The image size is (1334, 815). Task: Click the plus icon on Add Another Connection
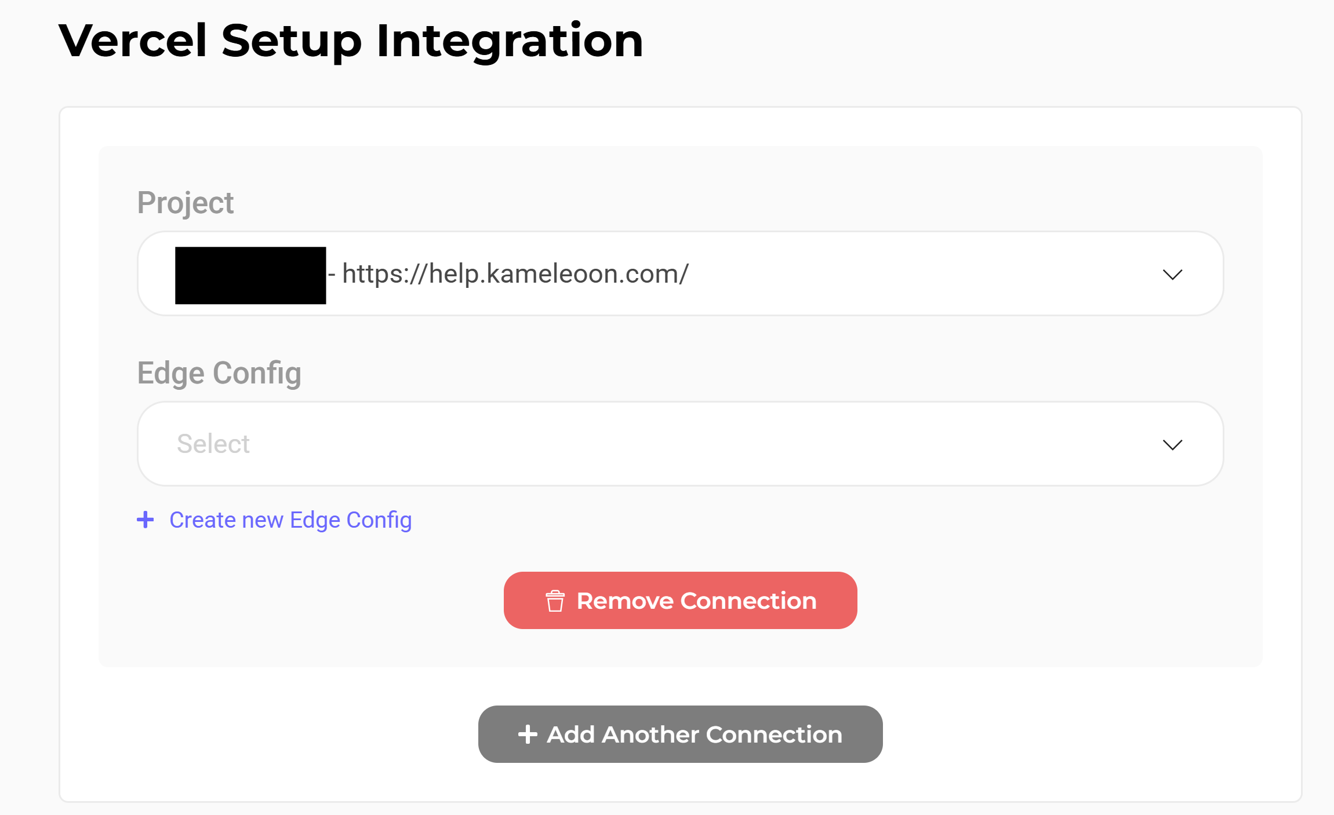coord(528,734)
